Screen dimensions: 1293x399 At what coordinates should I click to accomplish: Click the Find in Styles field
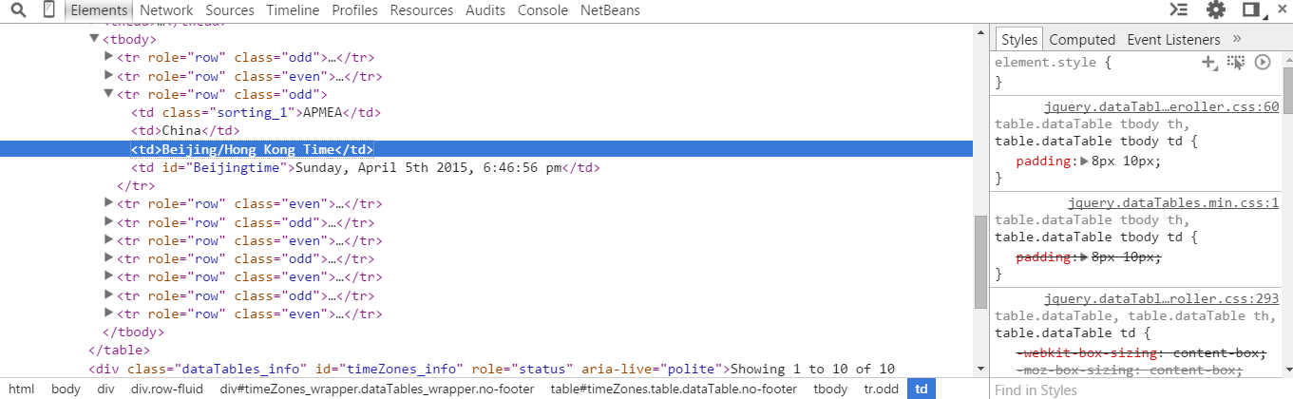pos(1141,389)
